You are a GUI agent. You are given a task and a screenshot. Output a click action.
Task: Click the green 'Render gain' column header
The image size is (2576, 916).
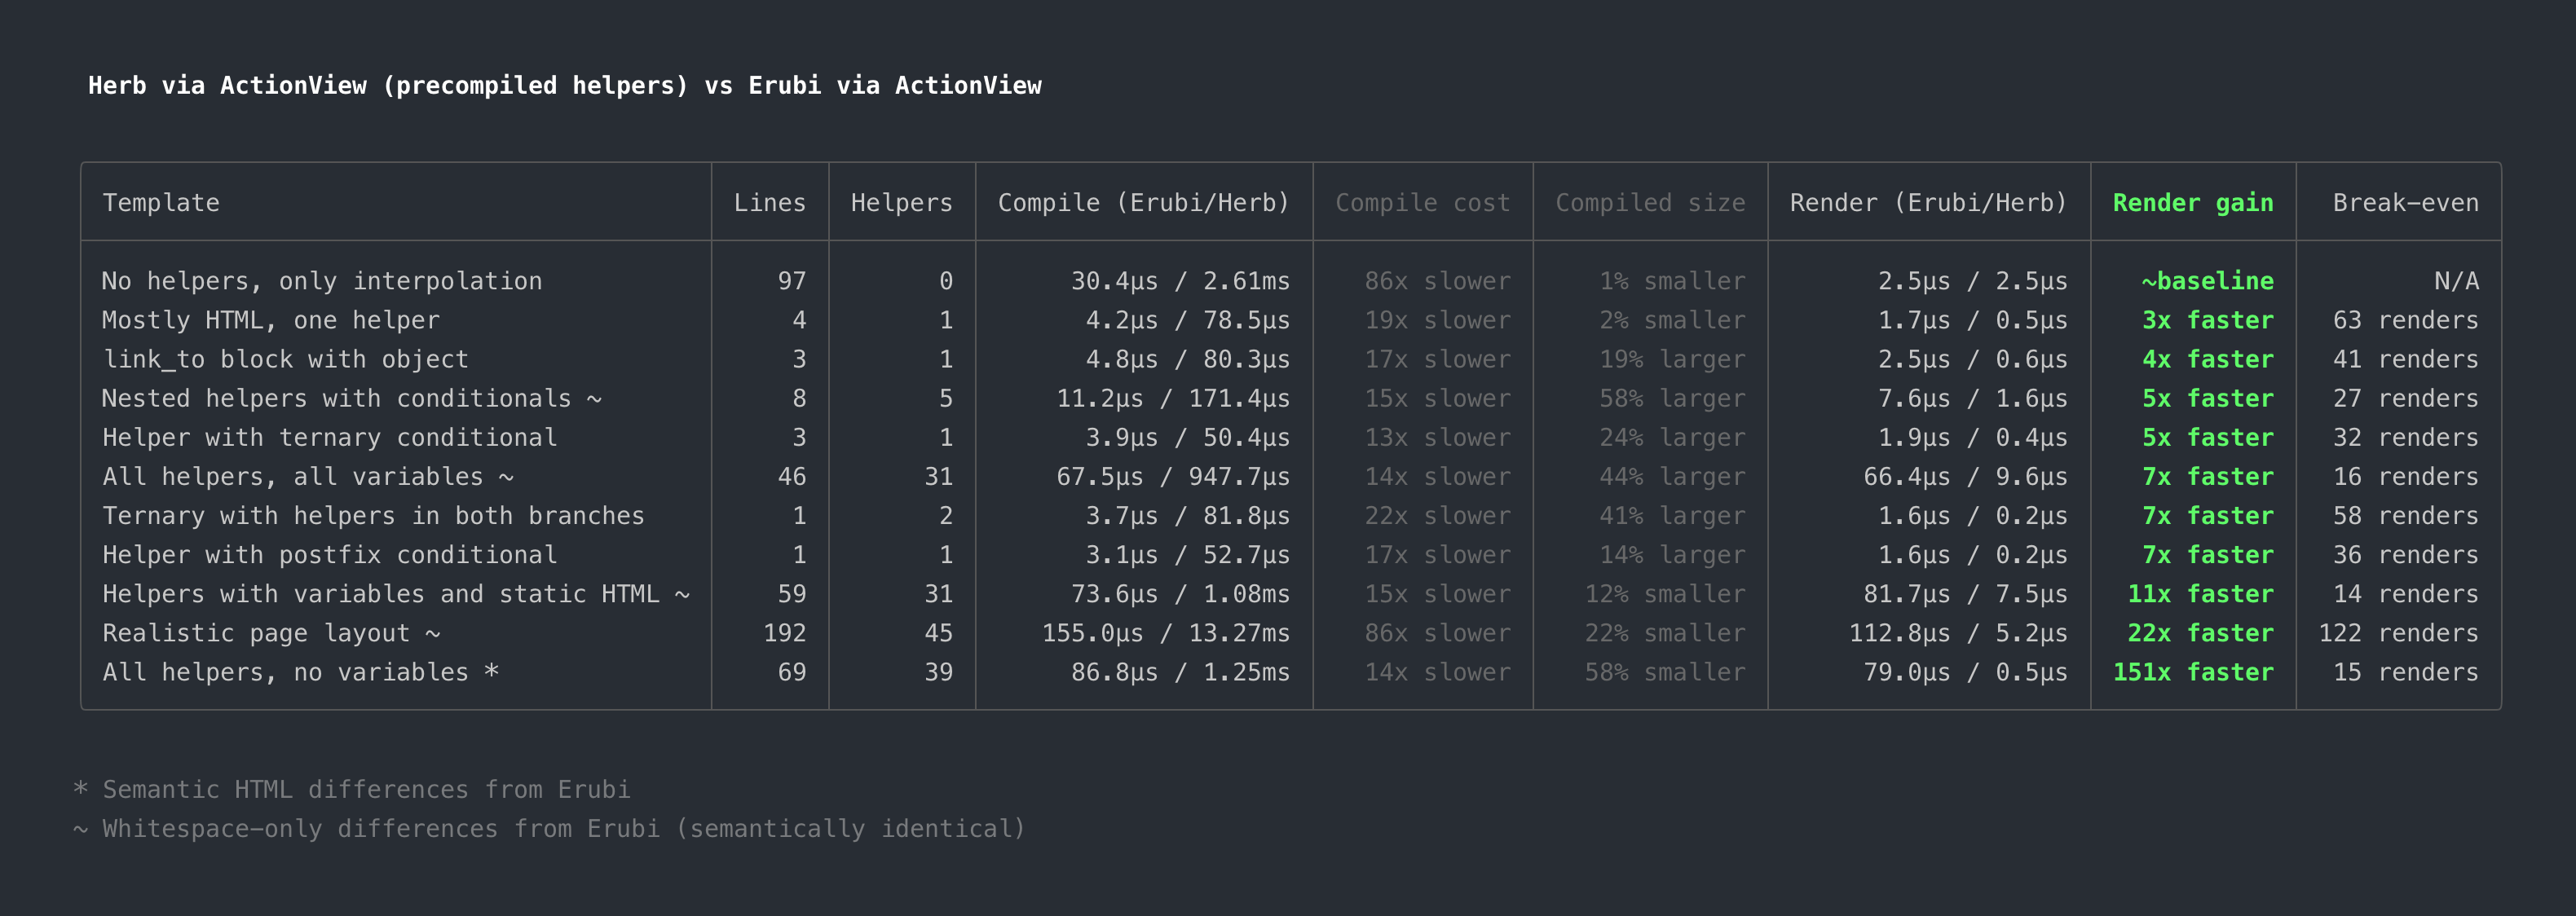click(x=2193, y=203)
